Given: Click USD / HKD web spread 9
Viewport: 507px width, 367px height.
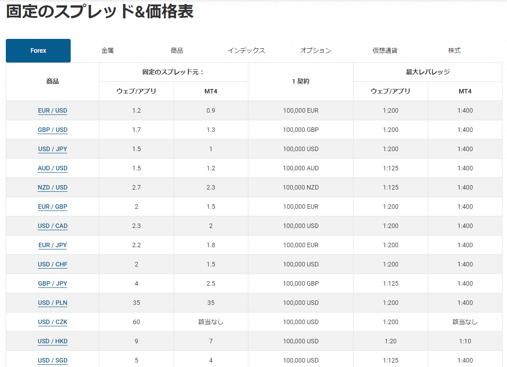Looking at the screenshot, I should [x=136, y=341].
